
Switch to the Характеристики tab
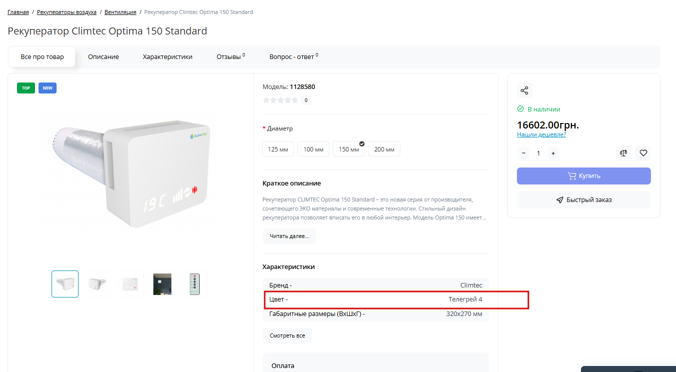tap(168, 57)
